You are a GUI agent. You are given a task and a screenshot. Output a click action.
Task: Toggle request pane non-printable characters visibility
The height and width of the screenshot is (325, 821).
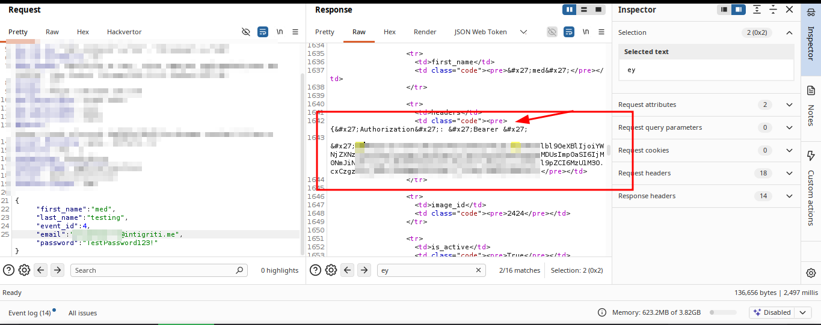245,32
